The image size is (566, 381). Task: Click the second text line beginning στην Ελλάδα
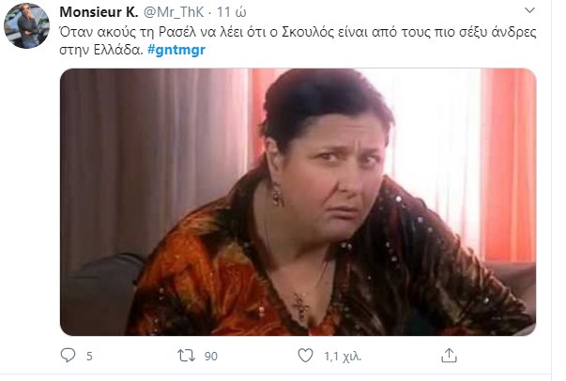tap(132, 50)
